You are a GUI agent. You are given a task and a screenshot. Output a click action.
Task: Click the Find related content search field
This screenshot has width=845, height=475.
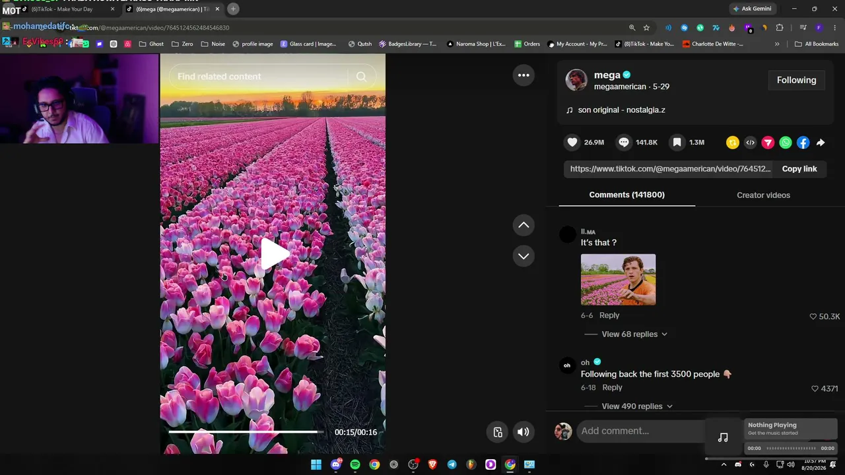coord(260,77)
